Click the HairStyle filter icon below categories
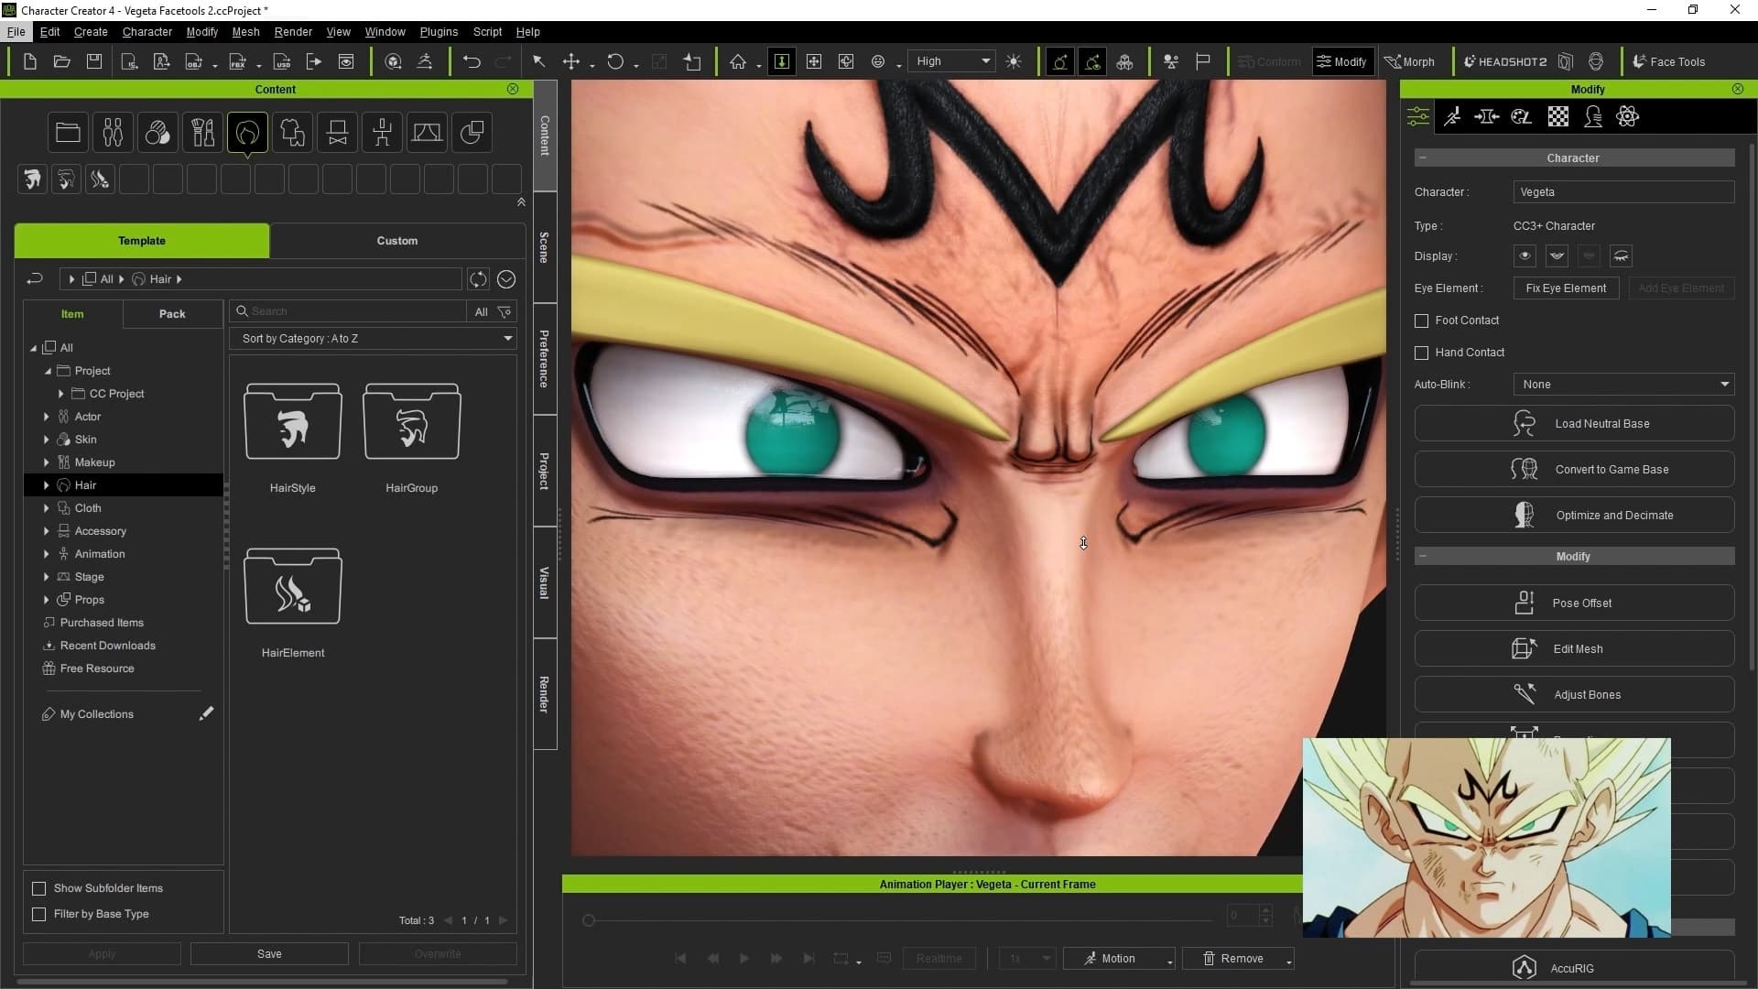Image resolution: width=1758 pixels, height=989 pixels. point(32,179)
